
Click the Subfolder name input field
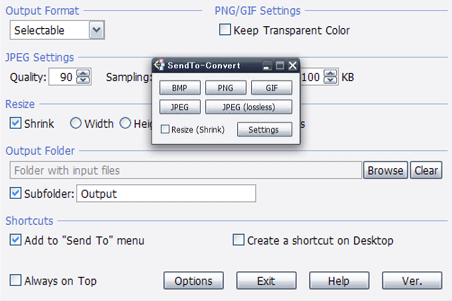point(166,194)
